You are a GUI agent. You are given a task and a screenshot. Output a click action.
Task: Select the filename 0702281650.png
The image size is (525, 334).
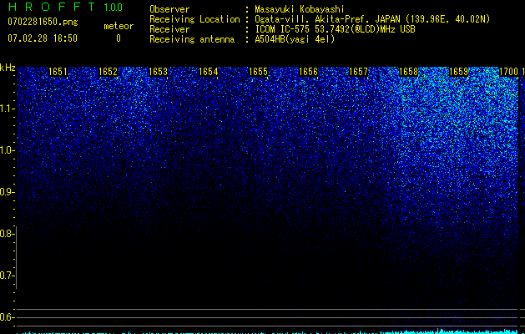coord(43,22)
